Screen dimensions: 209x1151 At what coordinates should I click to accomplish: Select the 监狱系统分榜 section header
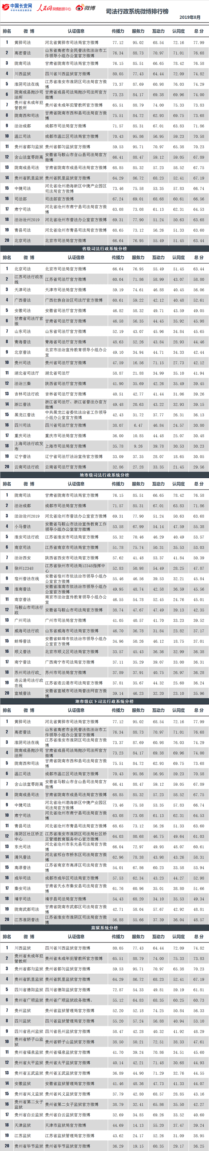tap(104, 928)
